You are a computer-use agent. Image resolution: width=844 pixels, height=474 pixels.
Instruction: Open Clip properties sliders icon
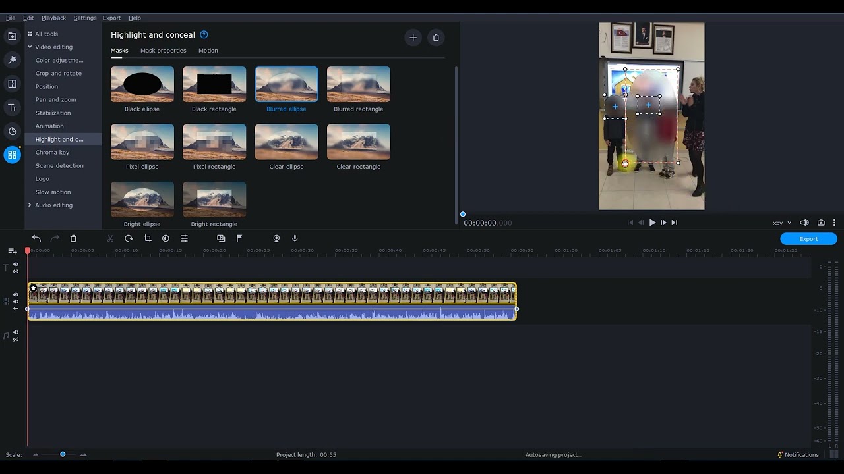(x=184, y=238)
